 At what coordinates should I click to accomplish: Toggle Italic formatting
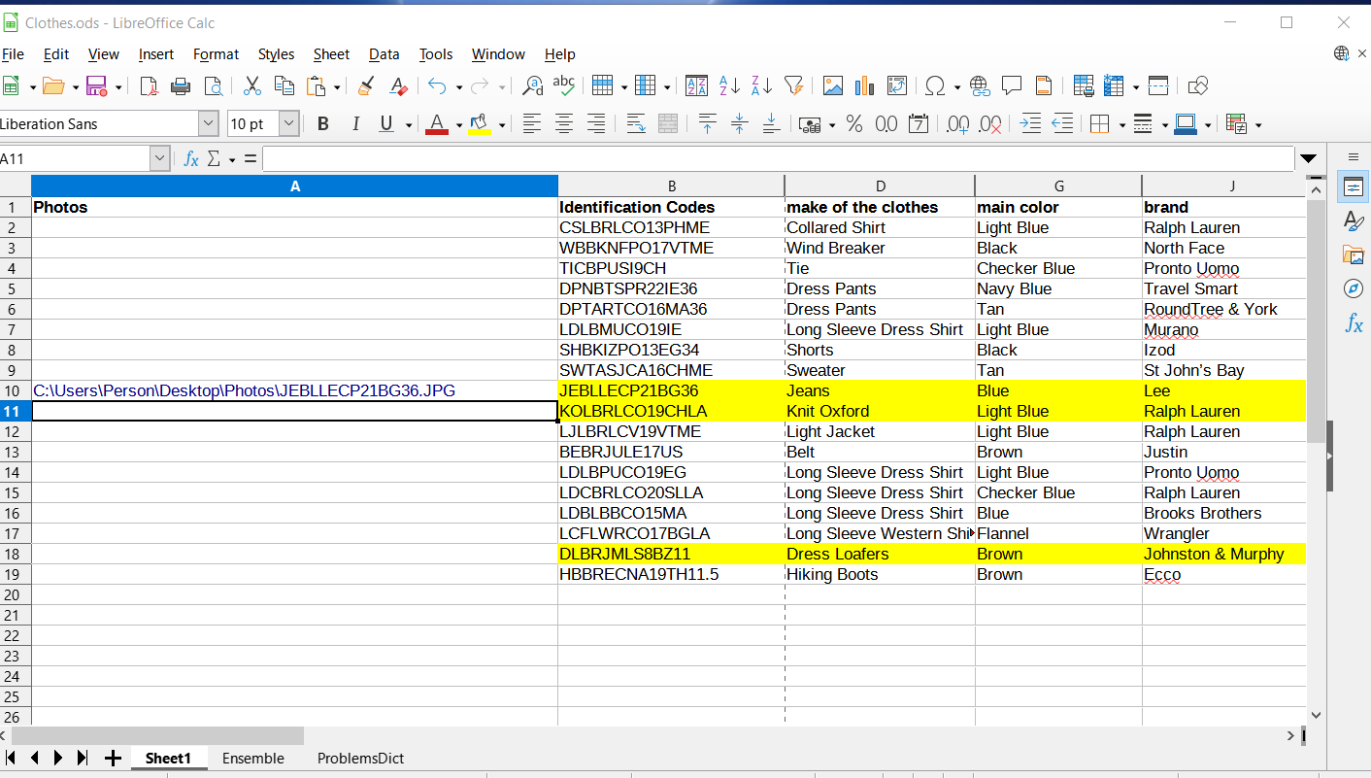(355, 123)
